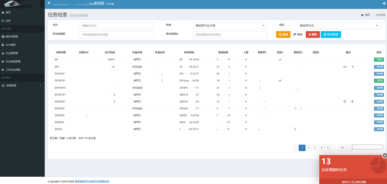Close the red overdue tasks notification
The width and height of the screenshot is (387, 184).
(x=385, y=156)
